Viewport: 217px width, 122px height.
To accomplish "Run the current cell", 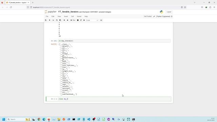I will pos(73,20).
